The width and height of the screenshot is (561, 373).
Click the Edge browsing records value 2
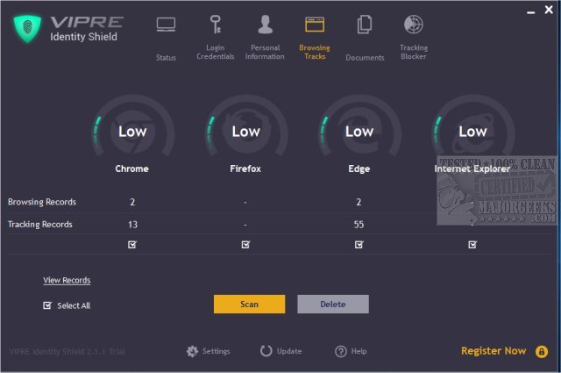point(359,202)
